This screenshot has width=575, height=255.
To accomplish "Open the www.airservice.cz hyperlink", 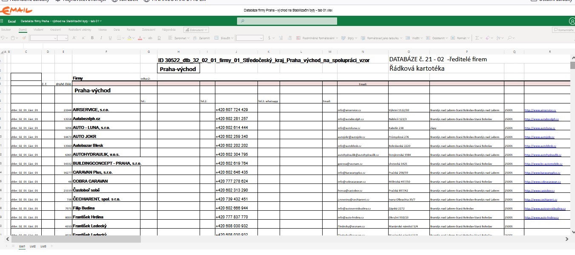I will [541, 110].
